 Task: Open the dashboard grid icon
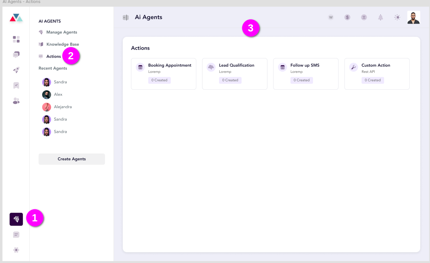click(x=16, y=39)
